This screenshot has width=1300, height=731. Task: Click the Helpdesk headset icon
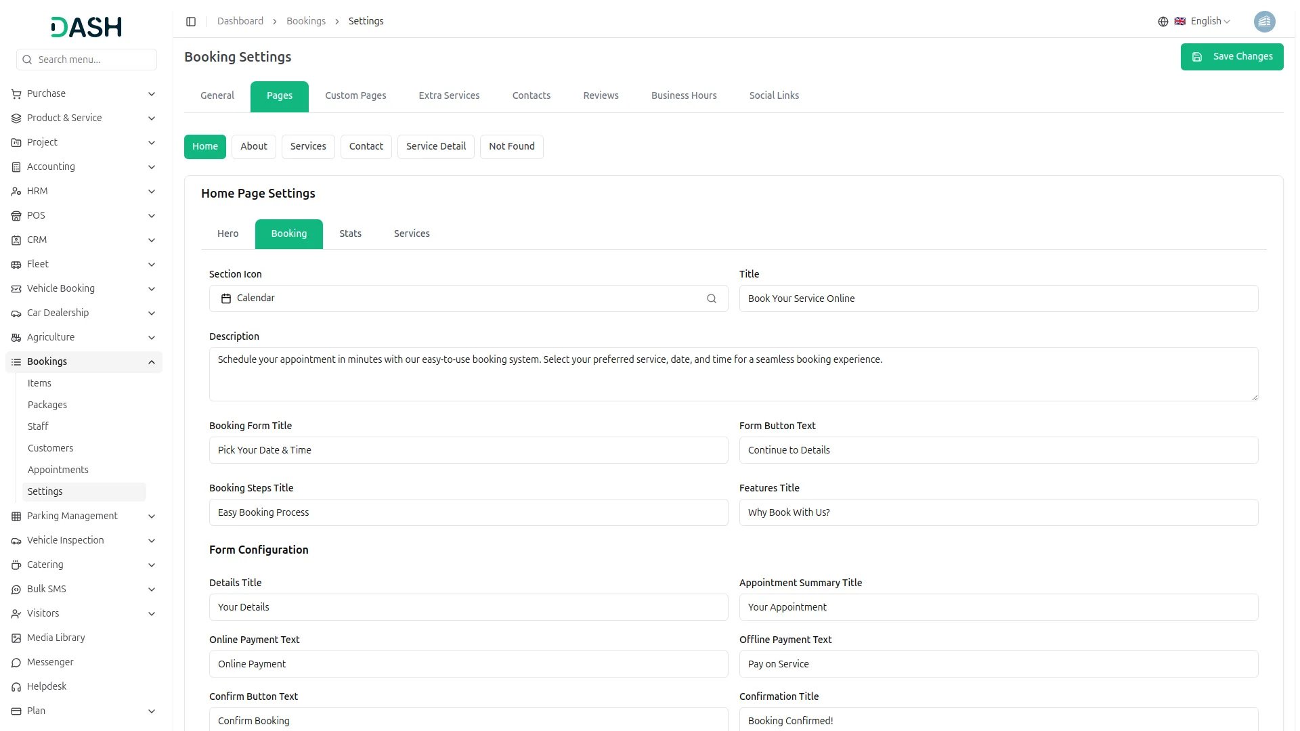click(x=16, y=687)
